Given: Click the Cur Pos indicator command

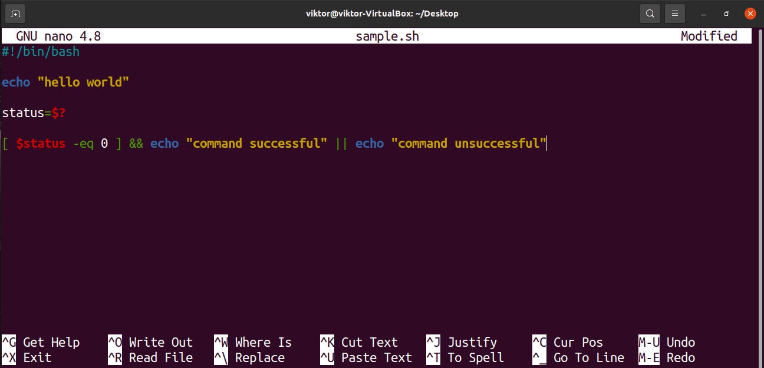Looking at the screenshot, I should tap(578, 342).
